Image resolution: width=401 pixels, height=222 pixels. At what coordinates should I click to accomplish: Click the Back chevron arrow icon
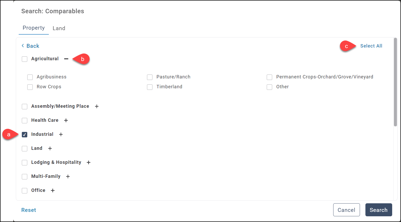[23, 46]
